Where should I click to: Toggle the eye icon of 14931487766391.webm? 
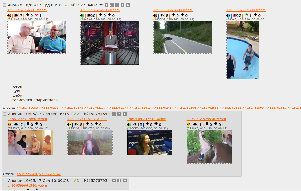16,15
